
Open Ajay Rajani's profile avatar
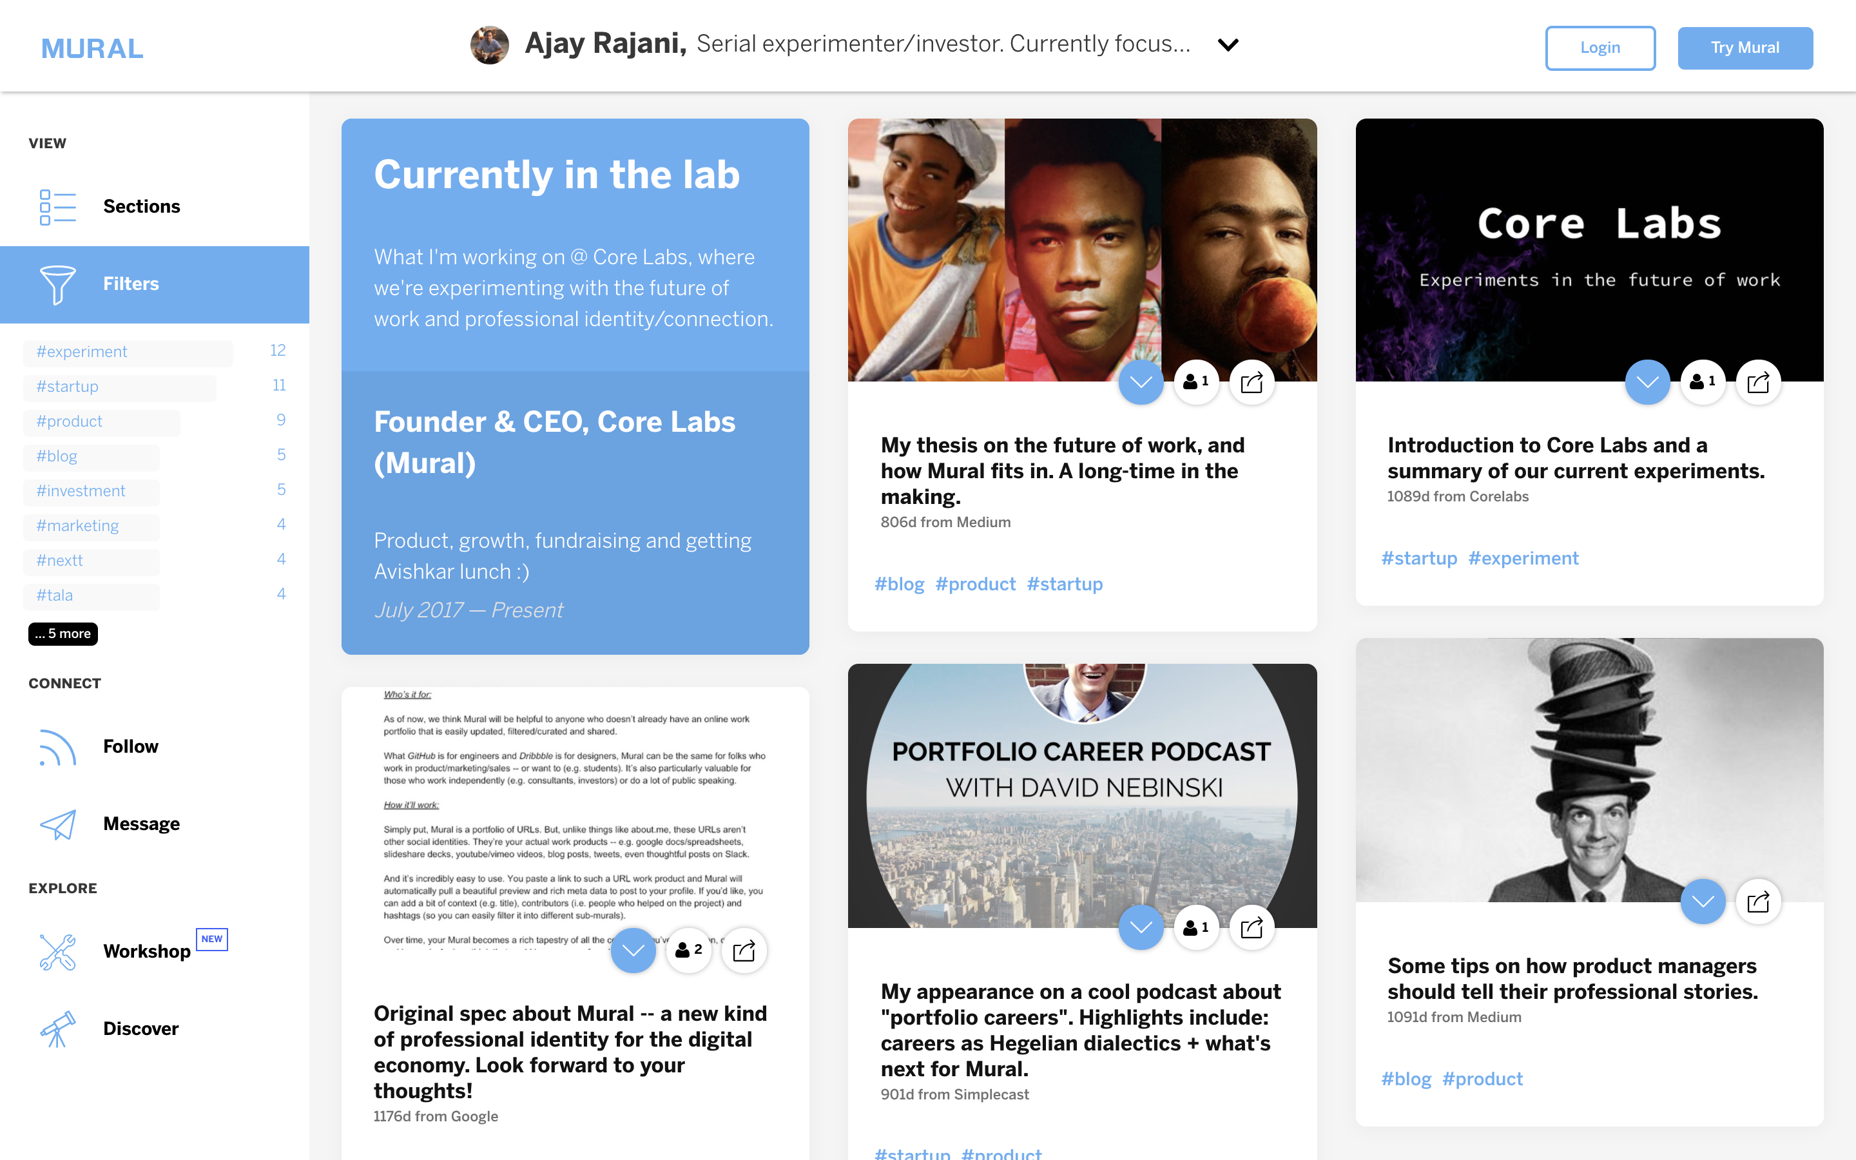click(489, 44)
